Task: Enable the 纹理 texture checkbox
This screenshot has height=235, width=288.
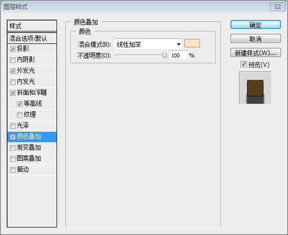Action: [x=19, y=115]
